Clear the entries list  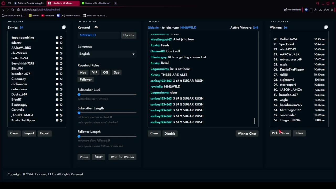(x=14, y=133)
